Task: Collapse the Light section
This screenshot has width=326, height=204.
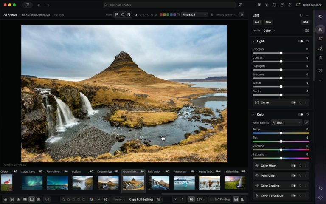Action: click(x=253, y=41)
